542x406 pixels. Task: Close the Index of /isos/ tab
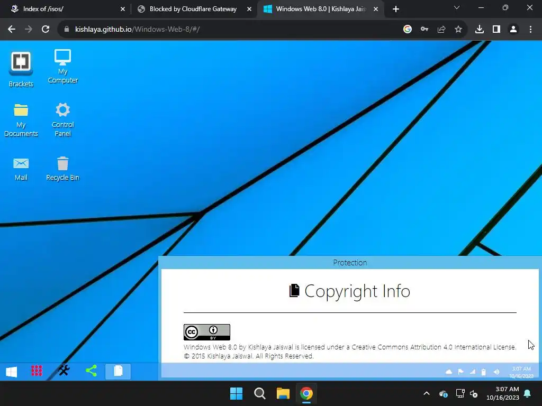tap(123, 9)
